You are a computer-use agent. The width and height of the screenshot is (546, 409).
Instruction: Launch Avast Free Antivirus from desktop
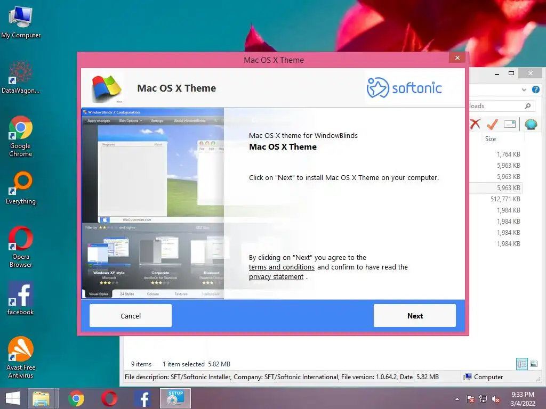(21, 357)
